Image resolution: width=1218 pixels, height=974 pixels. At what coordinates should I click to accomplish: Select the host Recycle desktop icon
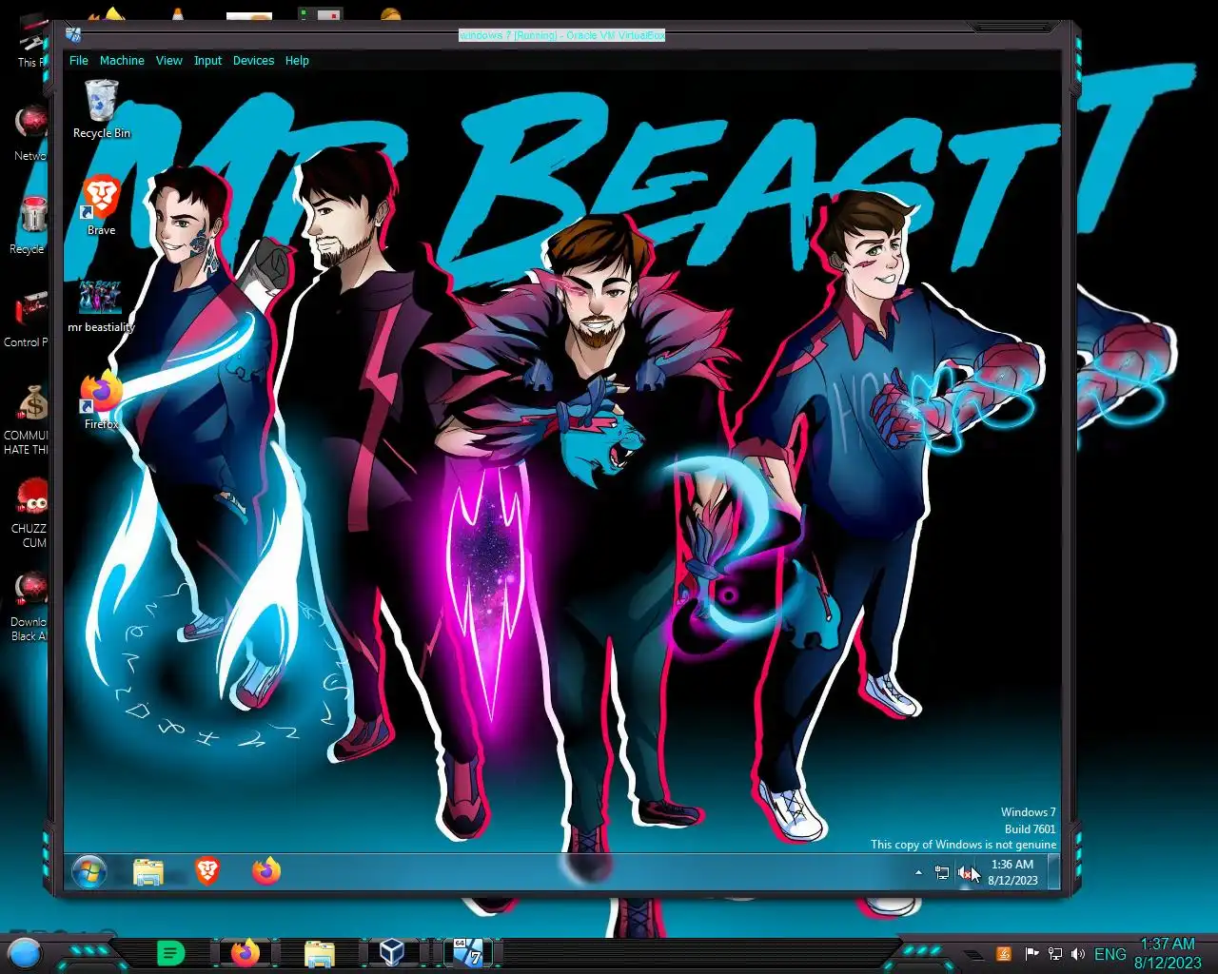29,225
